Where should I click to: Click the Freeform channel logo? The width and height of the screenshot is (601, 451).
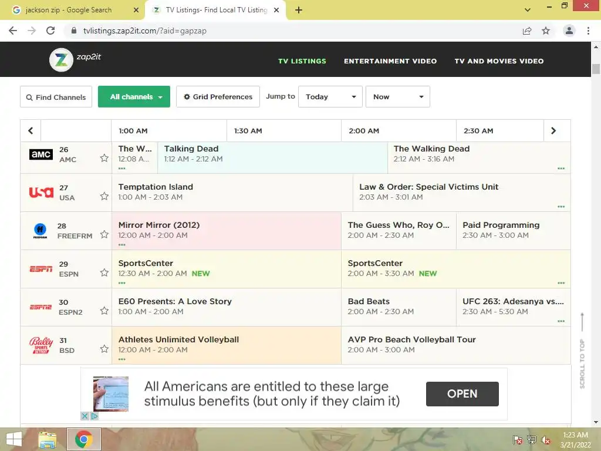pos(40,230)
